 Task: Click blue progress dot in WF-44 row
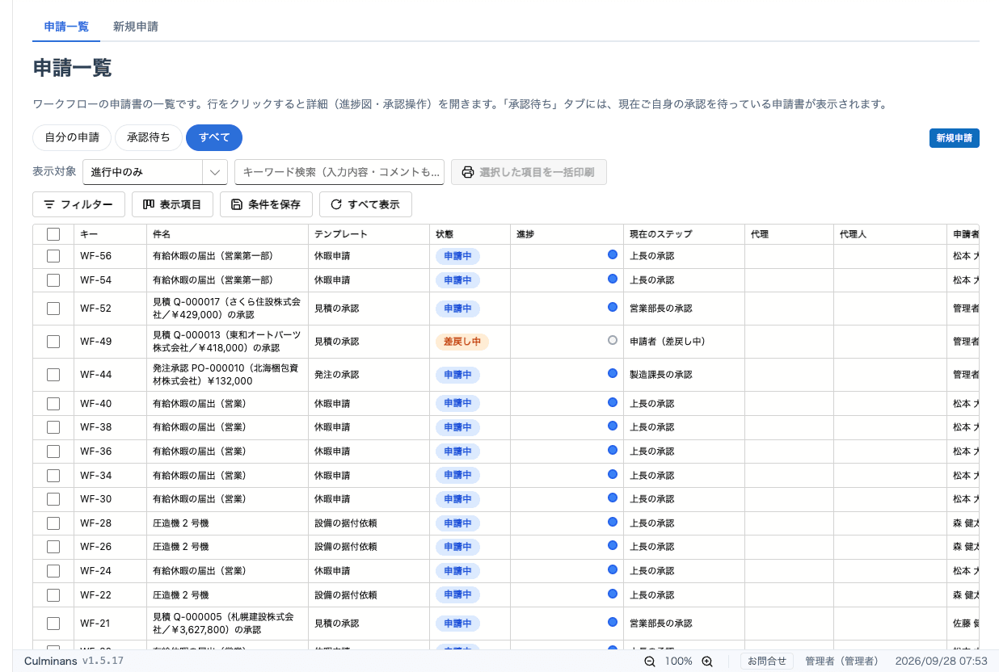(x=613, y=373)
